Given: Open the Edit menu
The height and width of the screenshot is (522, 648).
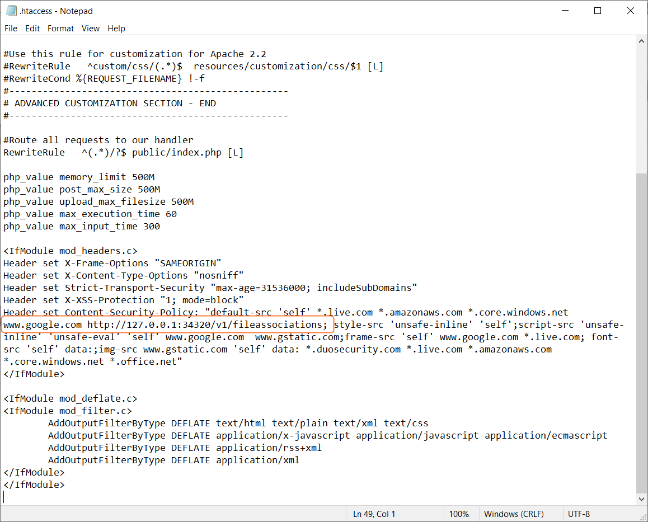Looking at the screenshot, I should (32, 29).
